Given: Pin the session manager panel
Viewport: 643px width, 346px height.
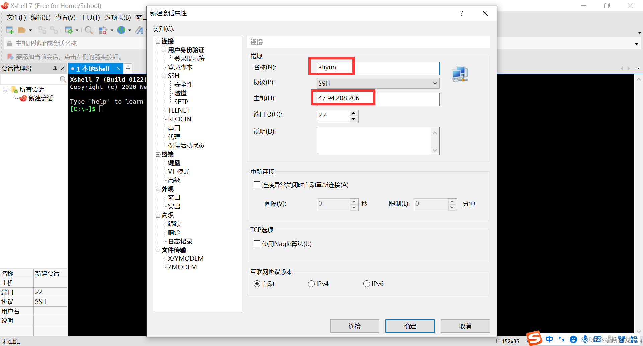Looking at the screenshot, I should point(55,68).
